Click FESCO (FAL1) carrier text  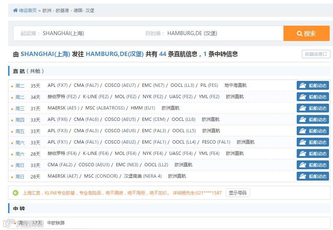pyautogui.click(x=216, y=142)
